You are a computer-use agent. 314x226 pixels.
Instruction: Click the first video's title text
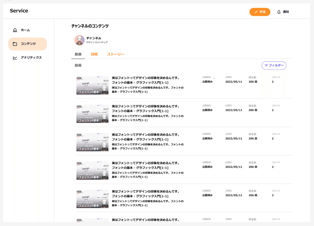pos(145,80)
